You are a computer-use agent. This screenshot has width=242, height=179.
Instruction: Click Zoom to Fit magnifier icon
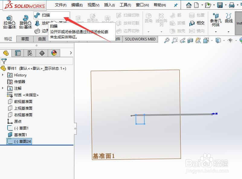(167, 40)
